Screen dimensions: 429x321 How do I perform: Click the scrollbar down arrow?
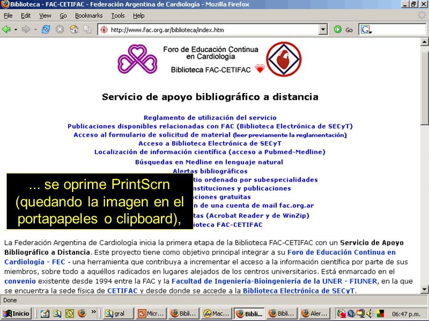pyautogui.click(x=425, y=289)
